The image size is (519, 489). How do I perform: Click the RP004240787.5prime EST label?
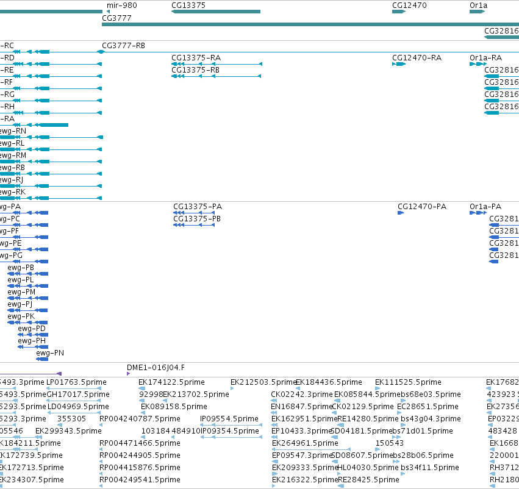tap(140, 419)
